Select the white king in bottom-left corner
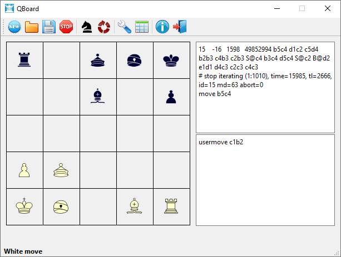The image size is (341, 257). (24, 206)
